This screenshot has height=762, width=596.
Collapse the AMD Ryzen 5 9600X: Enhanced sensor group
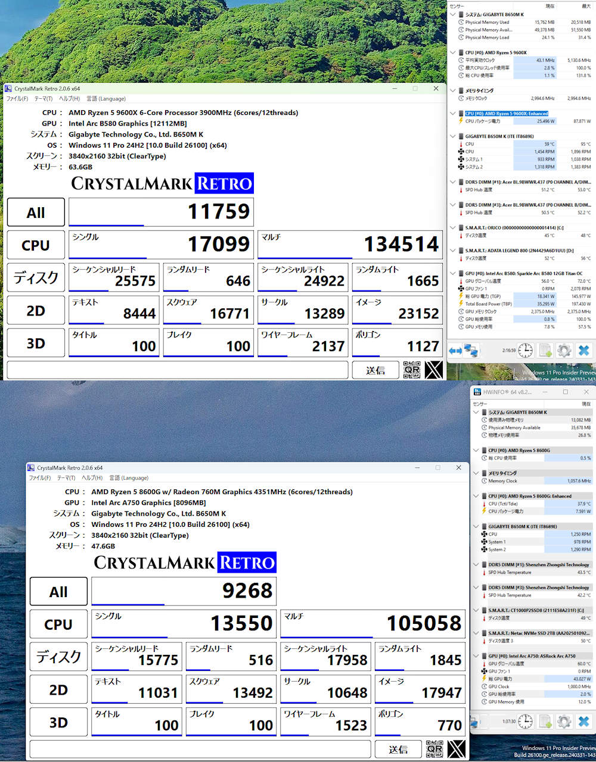coord(454,114)
